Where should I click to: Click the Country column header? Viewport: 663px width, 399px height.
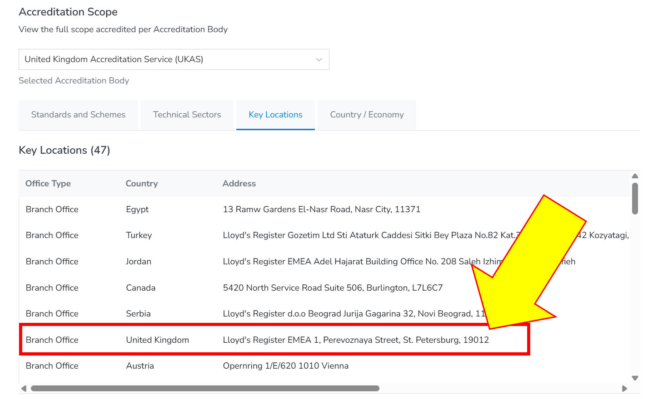coord(142,184)
